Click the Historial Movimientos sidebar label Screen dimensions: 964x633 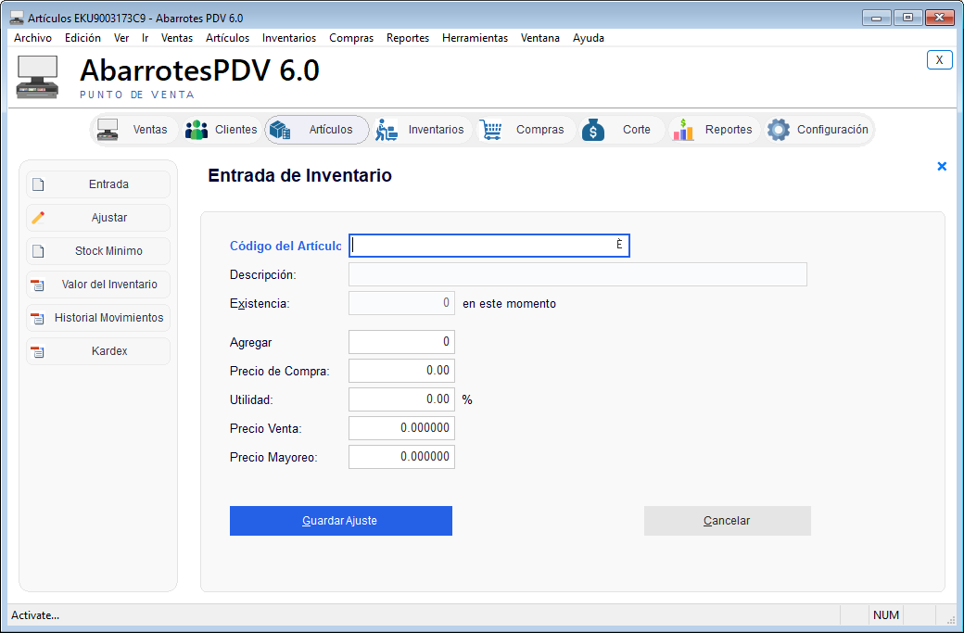(108, 318)
